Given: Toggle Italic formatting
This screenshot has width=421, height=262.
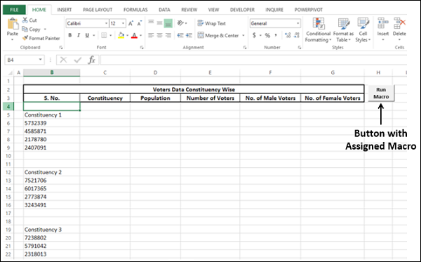Looking at the screenshot, I should coord(79,35).
